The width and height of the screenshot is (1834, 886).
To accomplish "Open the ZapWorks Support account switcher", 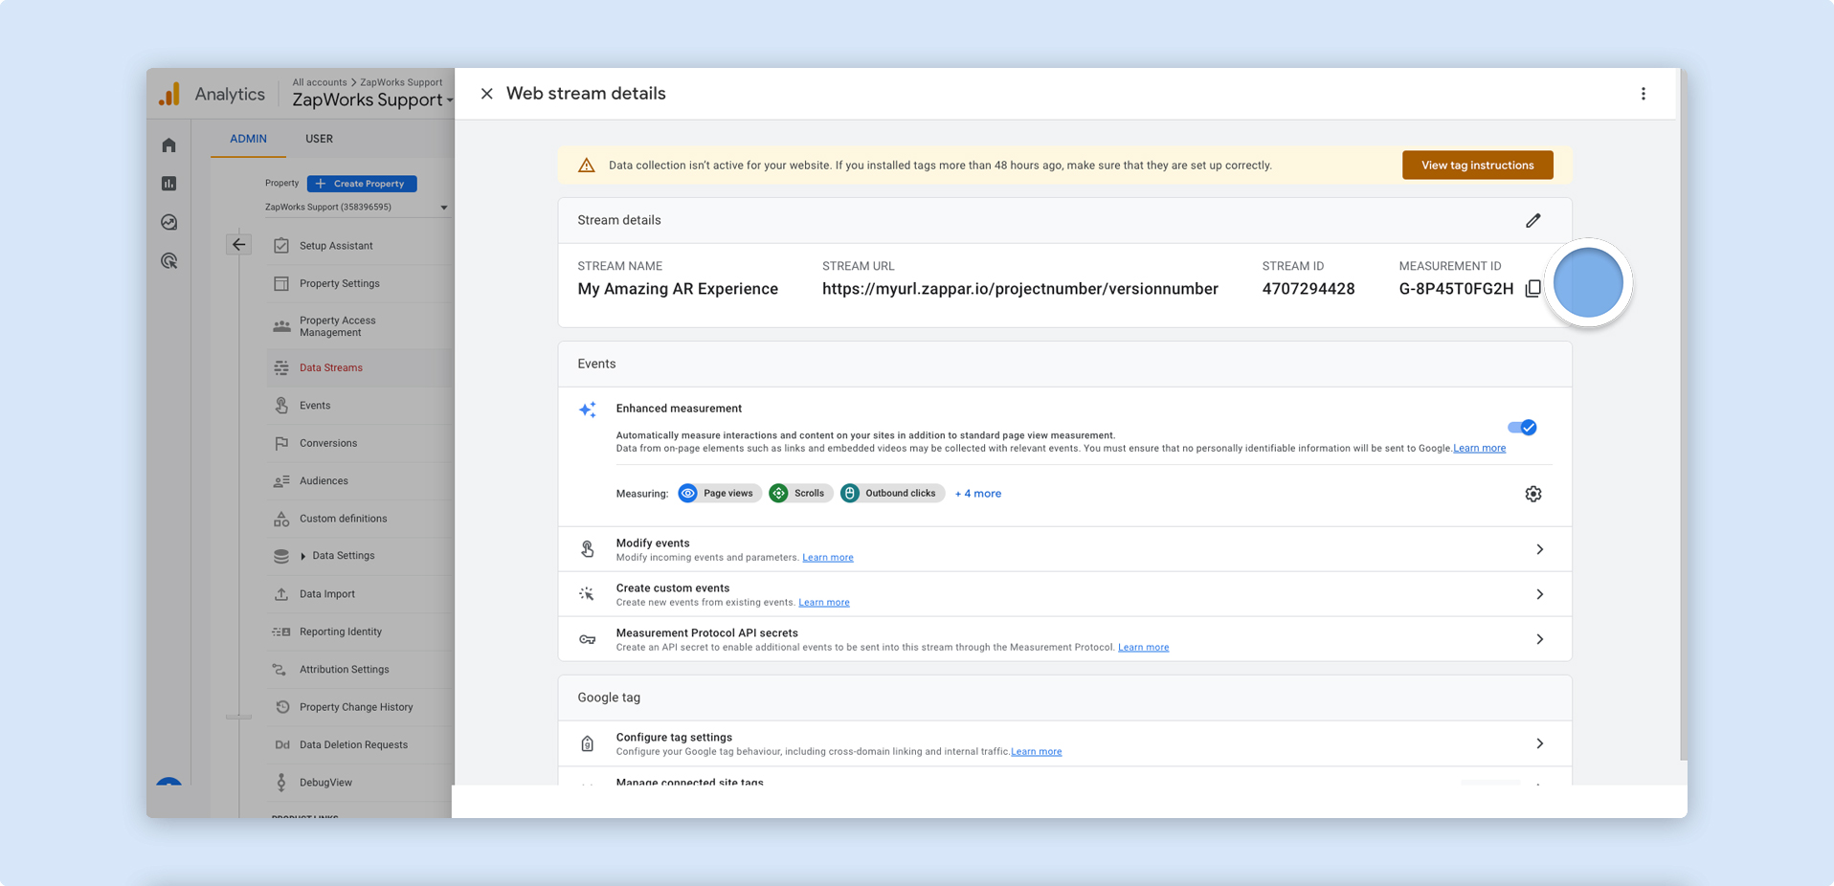I will coord(372,100).
